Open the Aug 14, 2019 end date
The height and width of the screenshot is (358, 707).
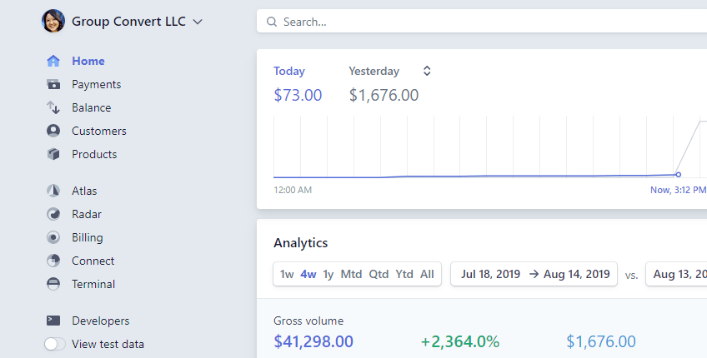coord(577,274)
